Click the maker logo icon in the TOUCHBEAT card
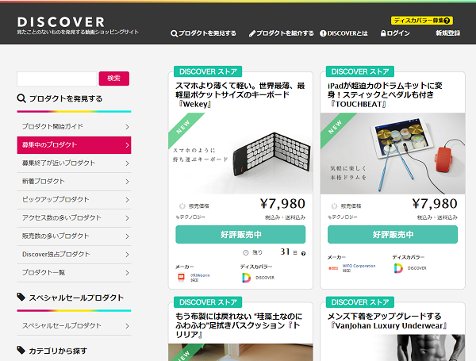476x361 pixels. (x=333, y=268)
